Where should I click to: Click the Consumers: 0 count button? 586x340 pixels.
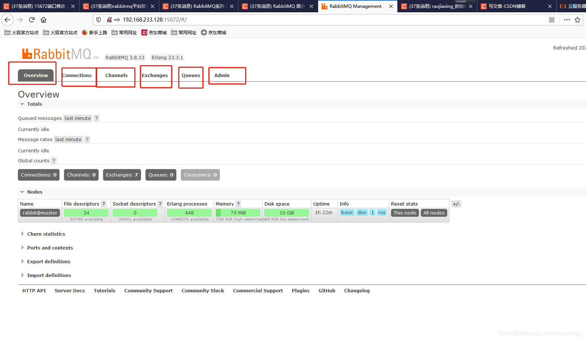[200, 175]
